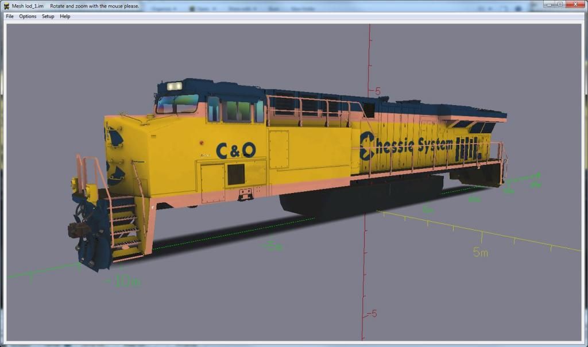Screen dimensions: 588x347
Task: Close the Mesh viewer window
Action: pyautogui.click(x=575, y=5)
